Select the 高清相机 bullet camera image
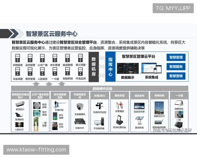197x158 pixels. (19, 115)
